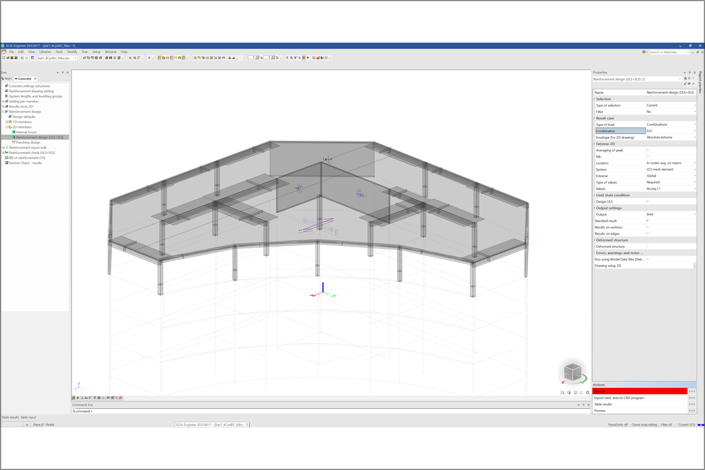Open the Libraries menu

coord(45,52)
